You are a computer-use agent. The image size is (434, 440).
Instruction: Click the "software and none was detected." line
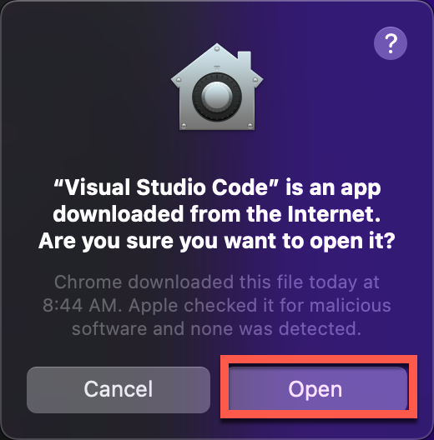(217, 329)
